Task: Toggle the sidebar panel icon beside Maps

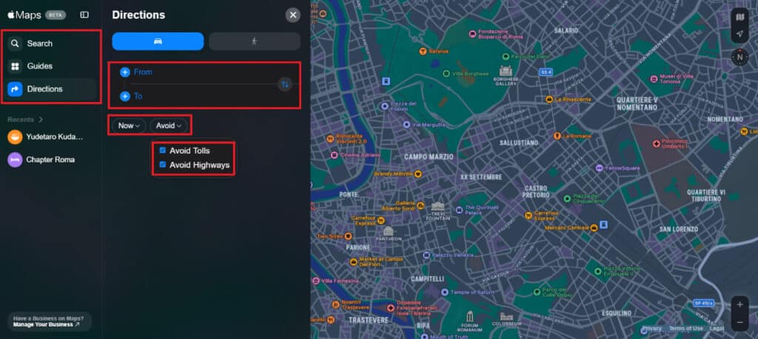Action: click(84, 15)
